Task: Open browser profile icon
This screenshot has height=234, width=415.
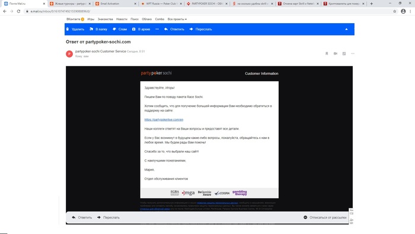Action: click(403, 11)
